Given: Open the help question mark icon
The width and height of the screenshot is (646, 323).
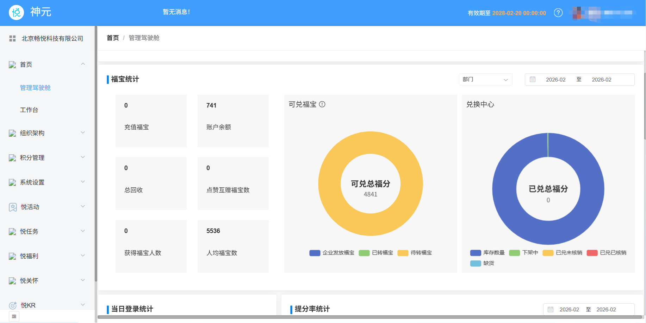Looking at the screenshot, I should tap(558, 13).
